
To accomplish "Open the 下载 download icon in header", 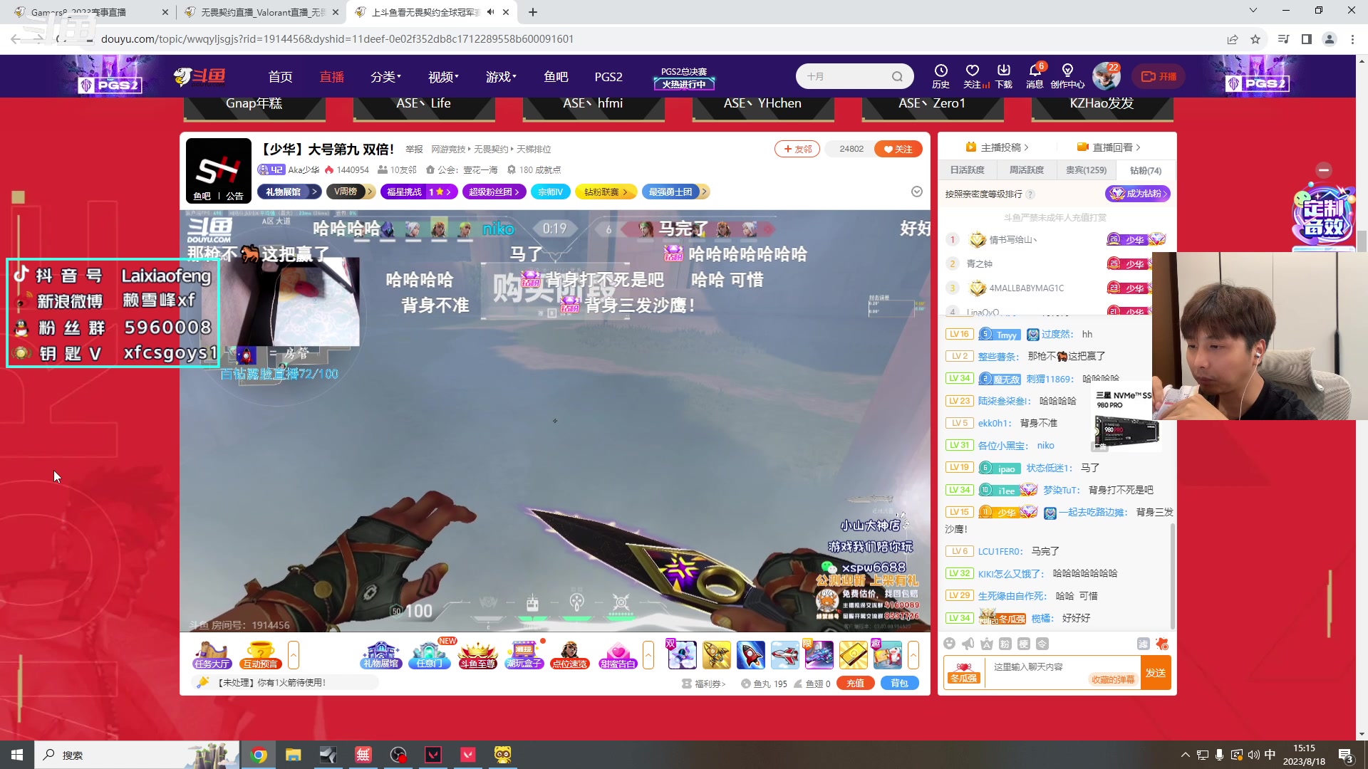I will (x=1004, y=76).
